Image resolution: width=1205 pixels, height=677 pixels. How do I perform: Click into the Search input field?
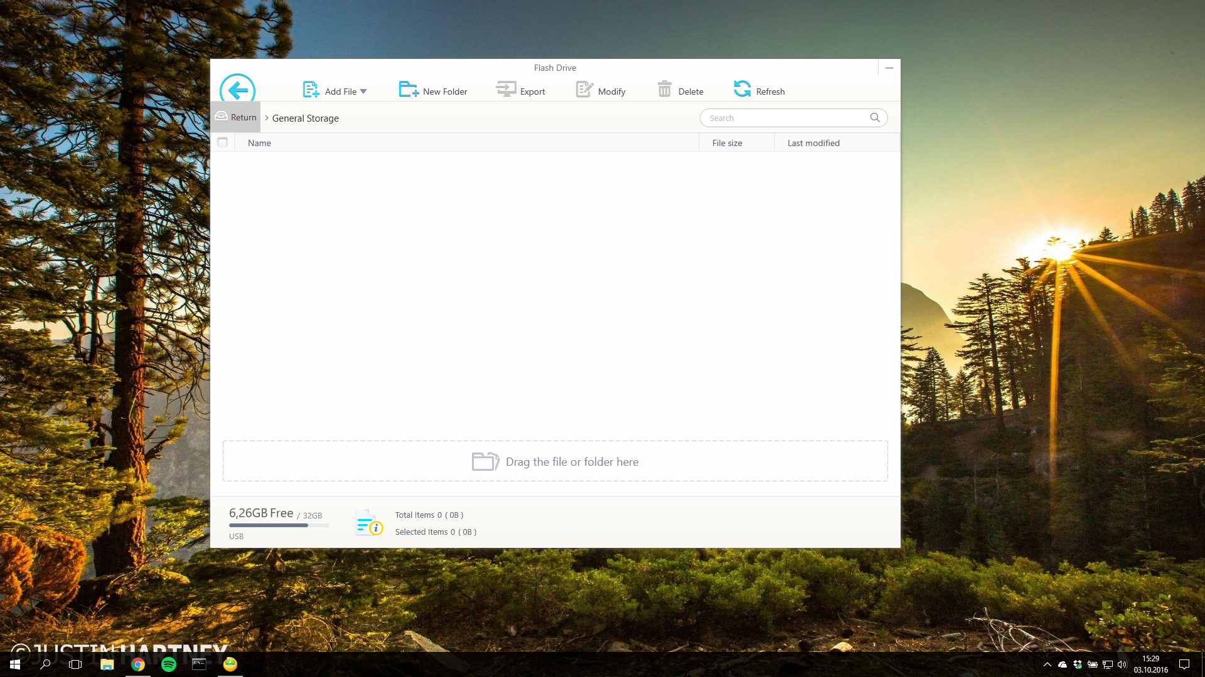[785, 118]
